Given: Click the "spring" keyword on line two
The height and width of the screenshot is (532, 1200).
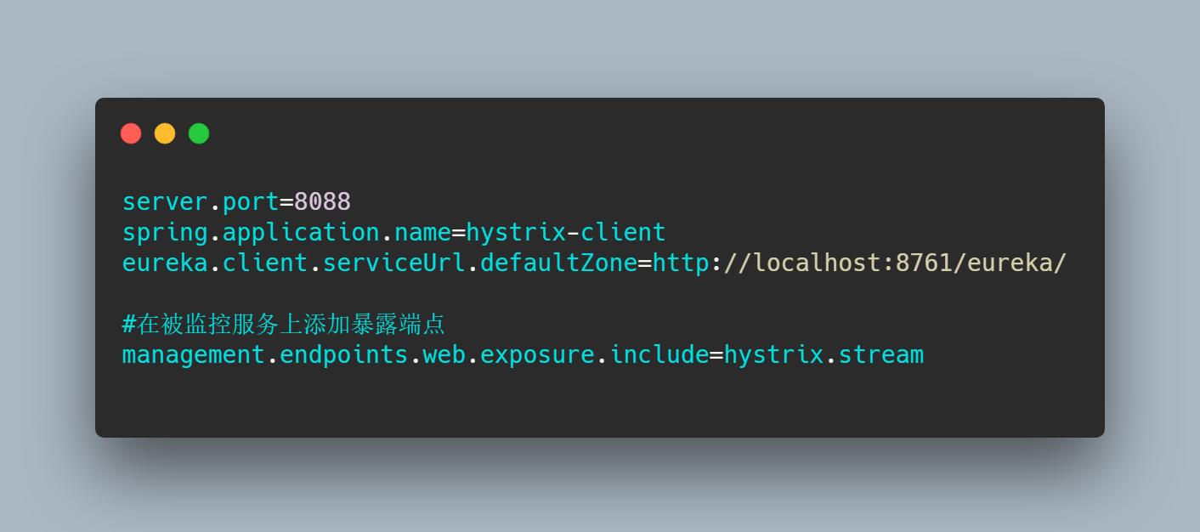Looking at the screenshot, I should pos(165,233).
